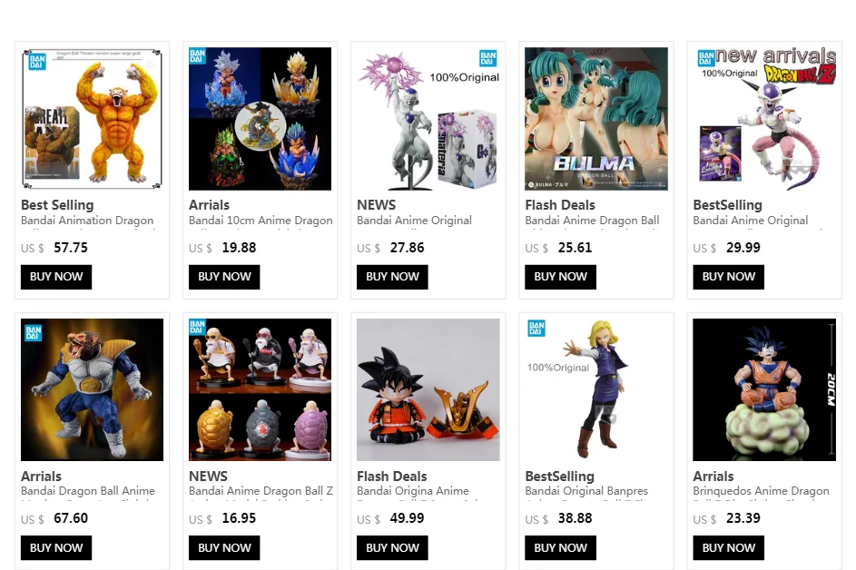Click BUY NOW for the $25.61 product

561,277
